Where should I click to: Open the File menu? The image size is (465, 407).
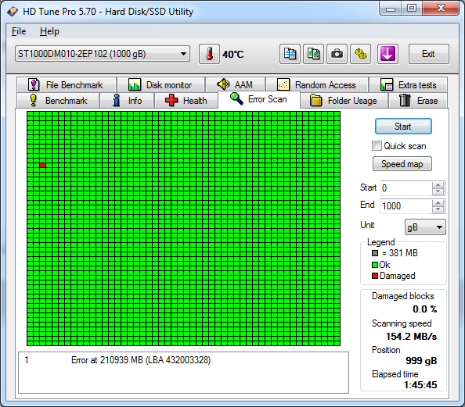(x=19, y=31)
